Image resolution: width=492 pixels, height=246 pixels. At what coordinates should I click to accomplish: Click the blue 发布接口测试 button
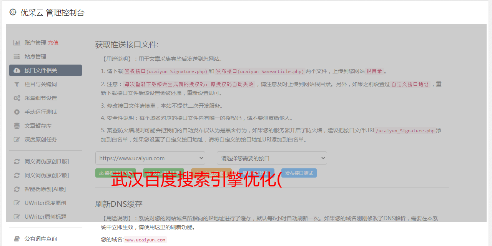tap(299, 173)
